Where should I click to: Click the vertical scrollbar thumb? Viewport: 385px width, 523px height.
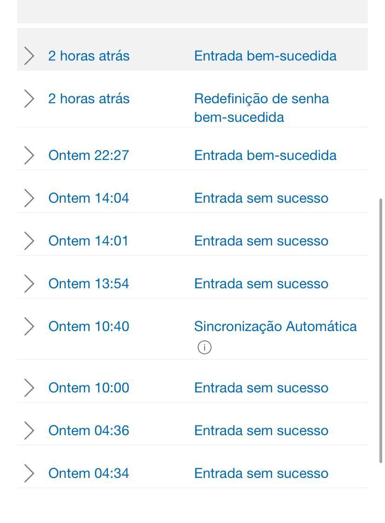pyautogui.click(x=380, y=331)
